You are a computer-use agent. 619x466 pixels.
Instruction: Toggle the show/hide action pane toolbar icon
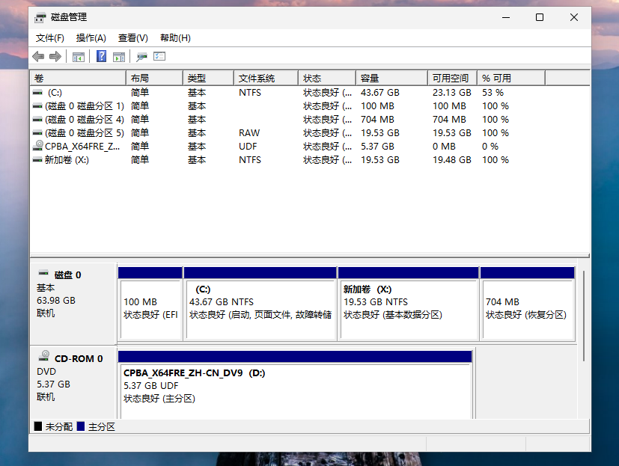point(119,57)
